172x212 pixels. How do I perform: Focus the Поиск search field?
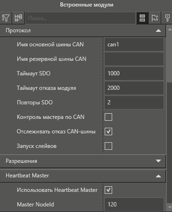pyautogui.click(x=80, y=18)
